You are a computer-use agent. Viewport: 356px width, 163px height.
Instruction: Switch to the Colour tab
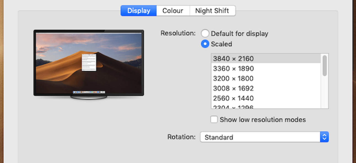(x=173, y=10)
